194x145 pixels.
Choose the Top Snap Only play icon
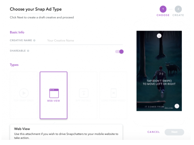click(24, 93)
